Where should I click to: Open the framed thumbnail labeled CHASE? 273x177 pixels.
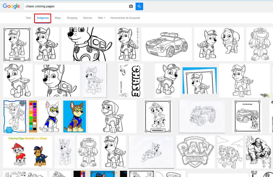(17, 44)
